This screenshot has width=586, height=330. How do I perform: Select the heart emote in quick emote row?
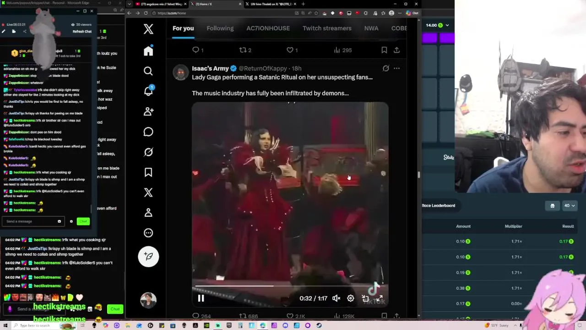(80, 297)
